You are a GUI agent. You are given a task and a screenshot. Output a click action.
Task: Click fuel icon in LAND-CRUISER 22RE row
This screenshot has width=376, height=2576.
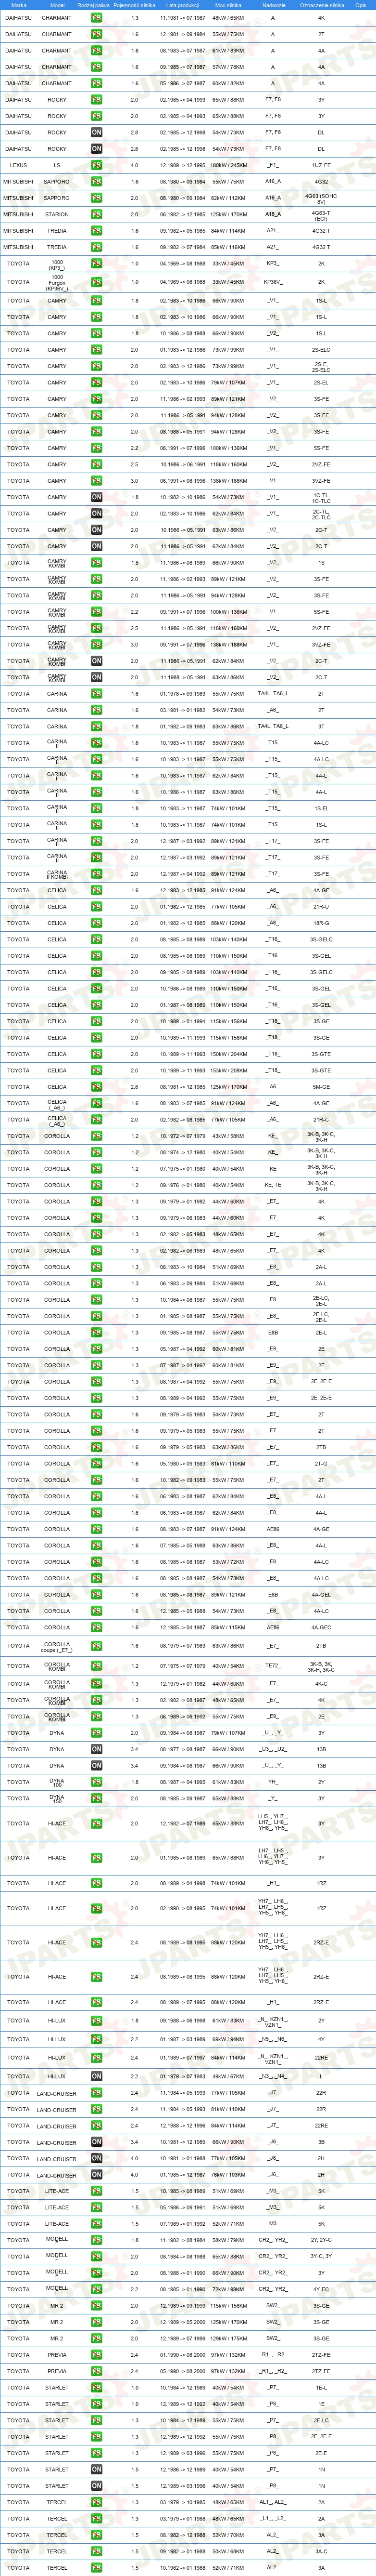tap(97, 2126)
